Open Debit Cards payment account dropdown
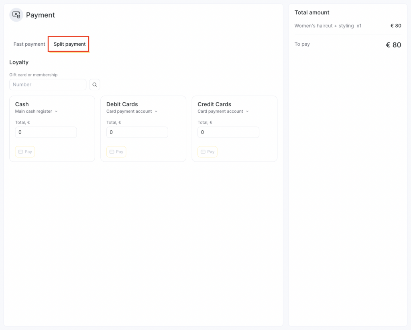 pos(132,111)
